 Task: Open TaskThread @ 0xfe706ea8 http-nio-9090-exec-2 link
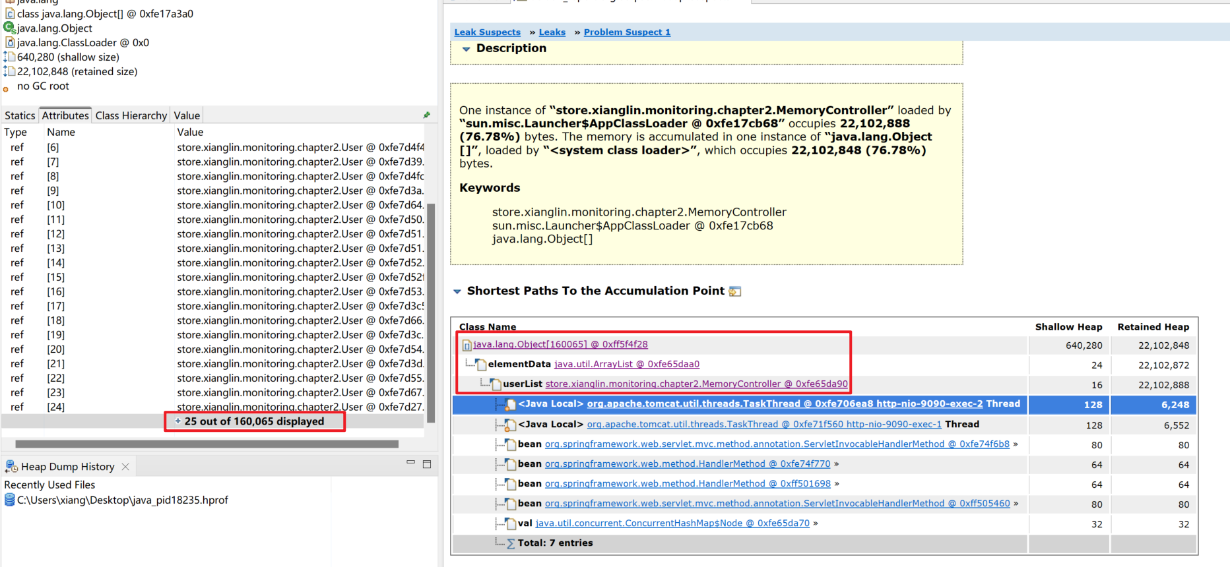coord(785,403)
